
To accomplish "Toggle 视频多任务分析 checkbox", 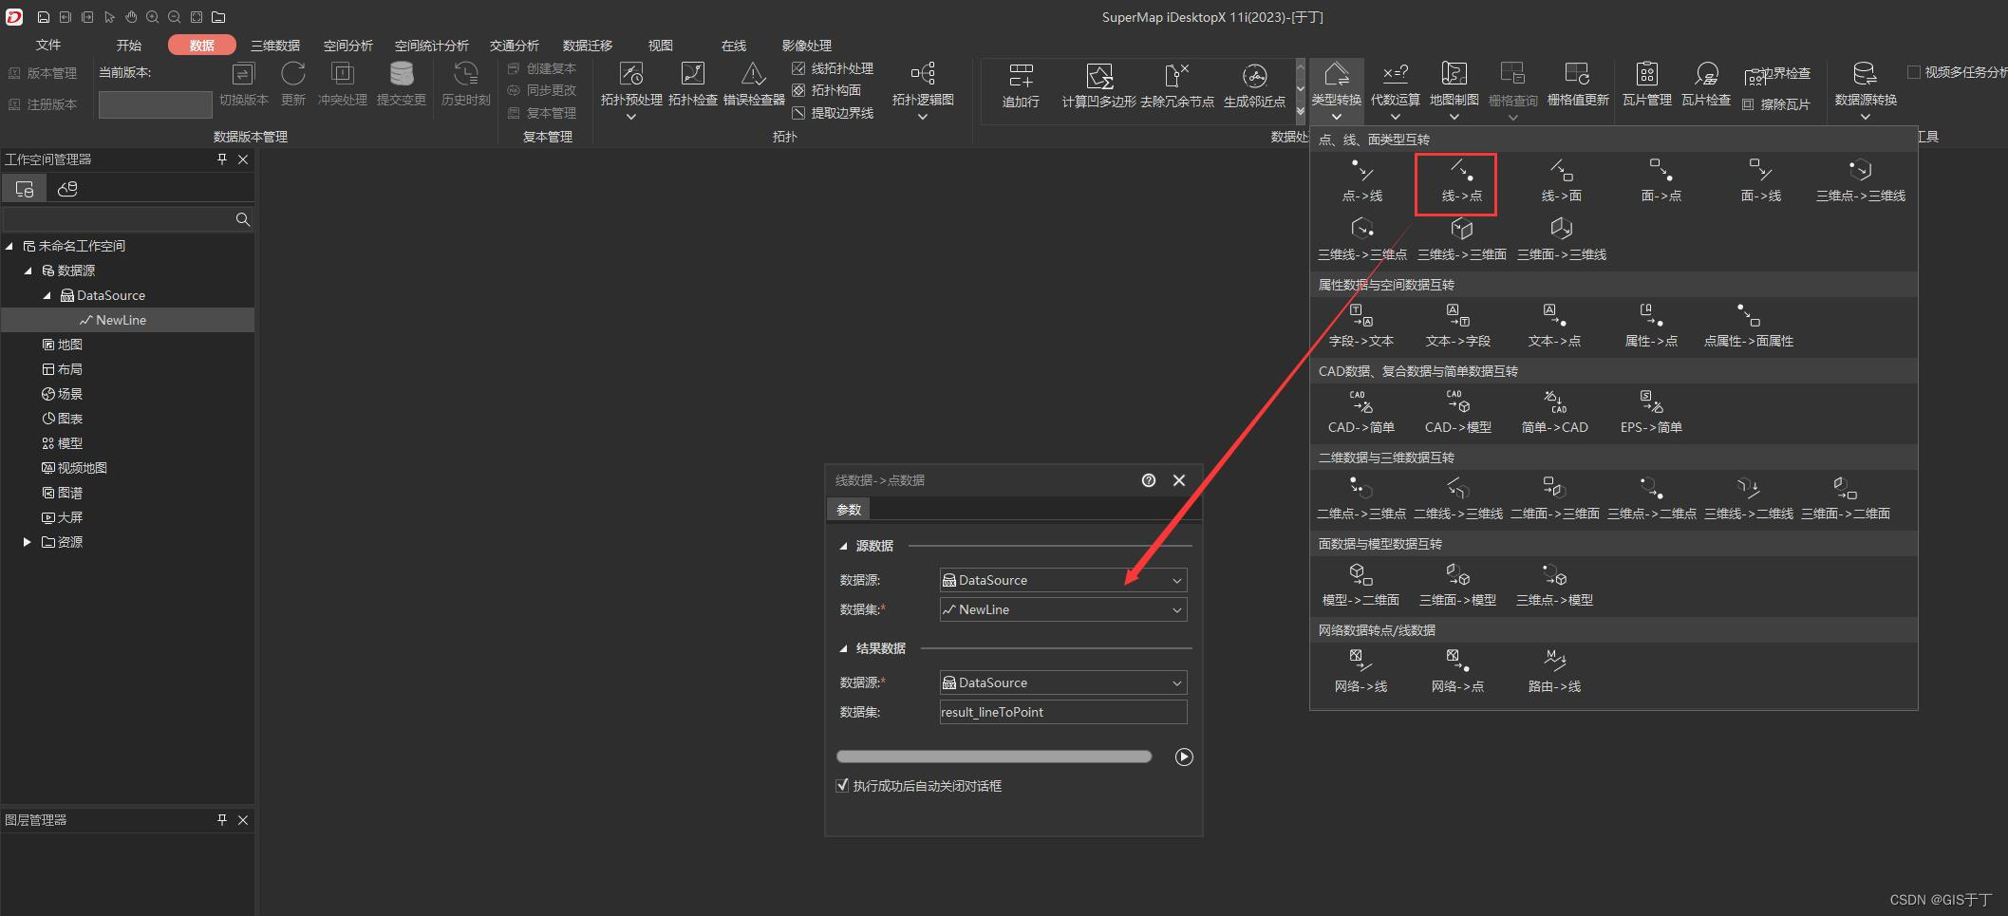I will [x=1914, y=72].
